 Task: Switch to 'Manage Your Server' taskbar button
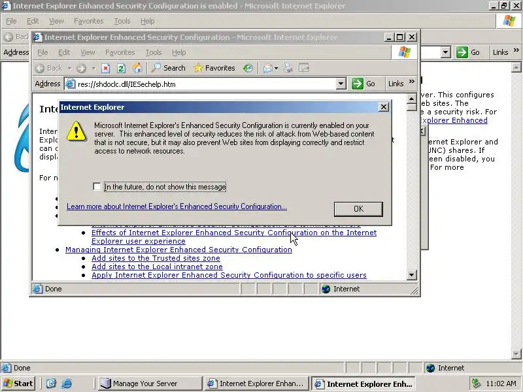coord(150,384)
